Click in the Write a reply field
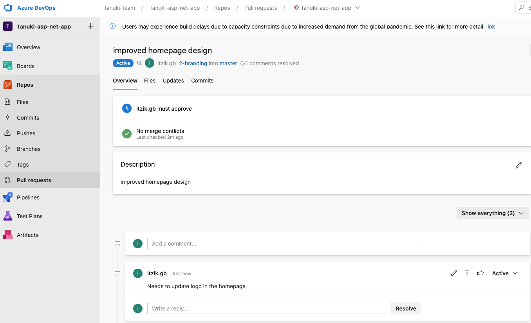The height and width of the screenshot is (323, 531). (267, 308)
